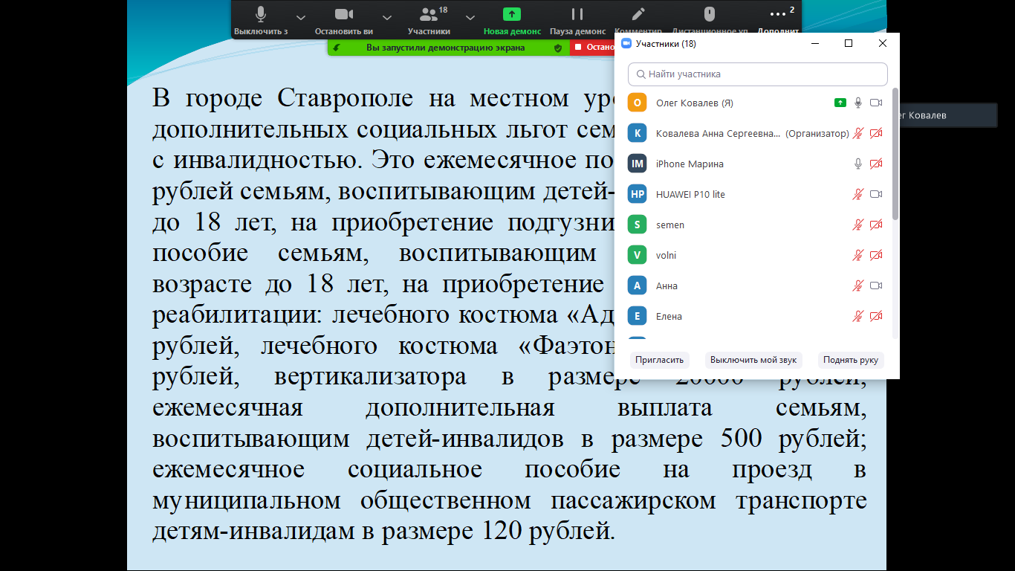Image resolution: width=1015 pixels, height=571 pixels.
Task: Click the Найти участника search field
Action: [x=758, y=74]
